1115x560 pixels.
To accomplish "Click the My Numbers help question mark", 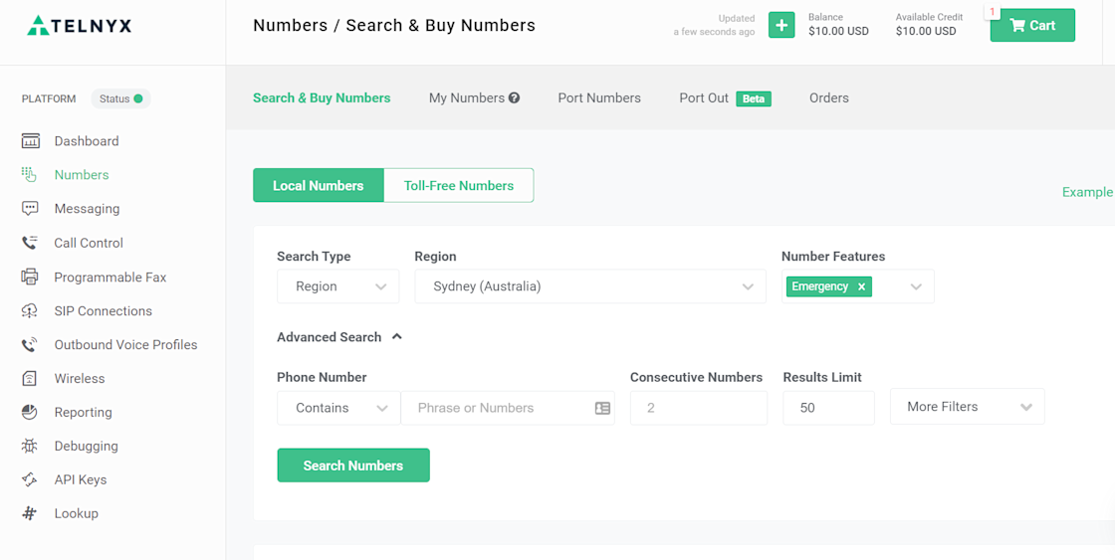I will coord(514,98).
